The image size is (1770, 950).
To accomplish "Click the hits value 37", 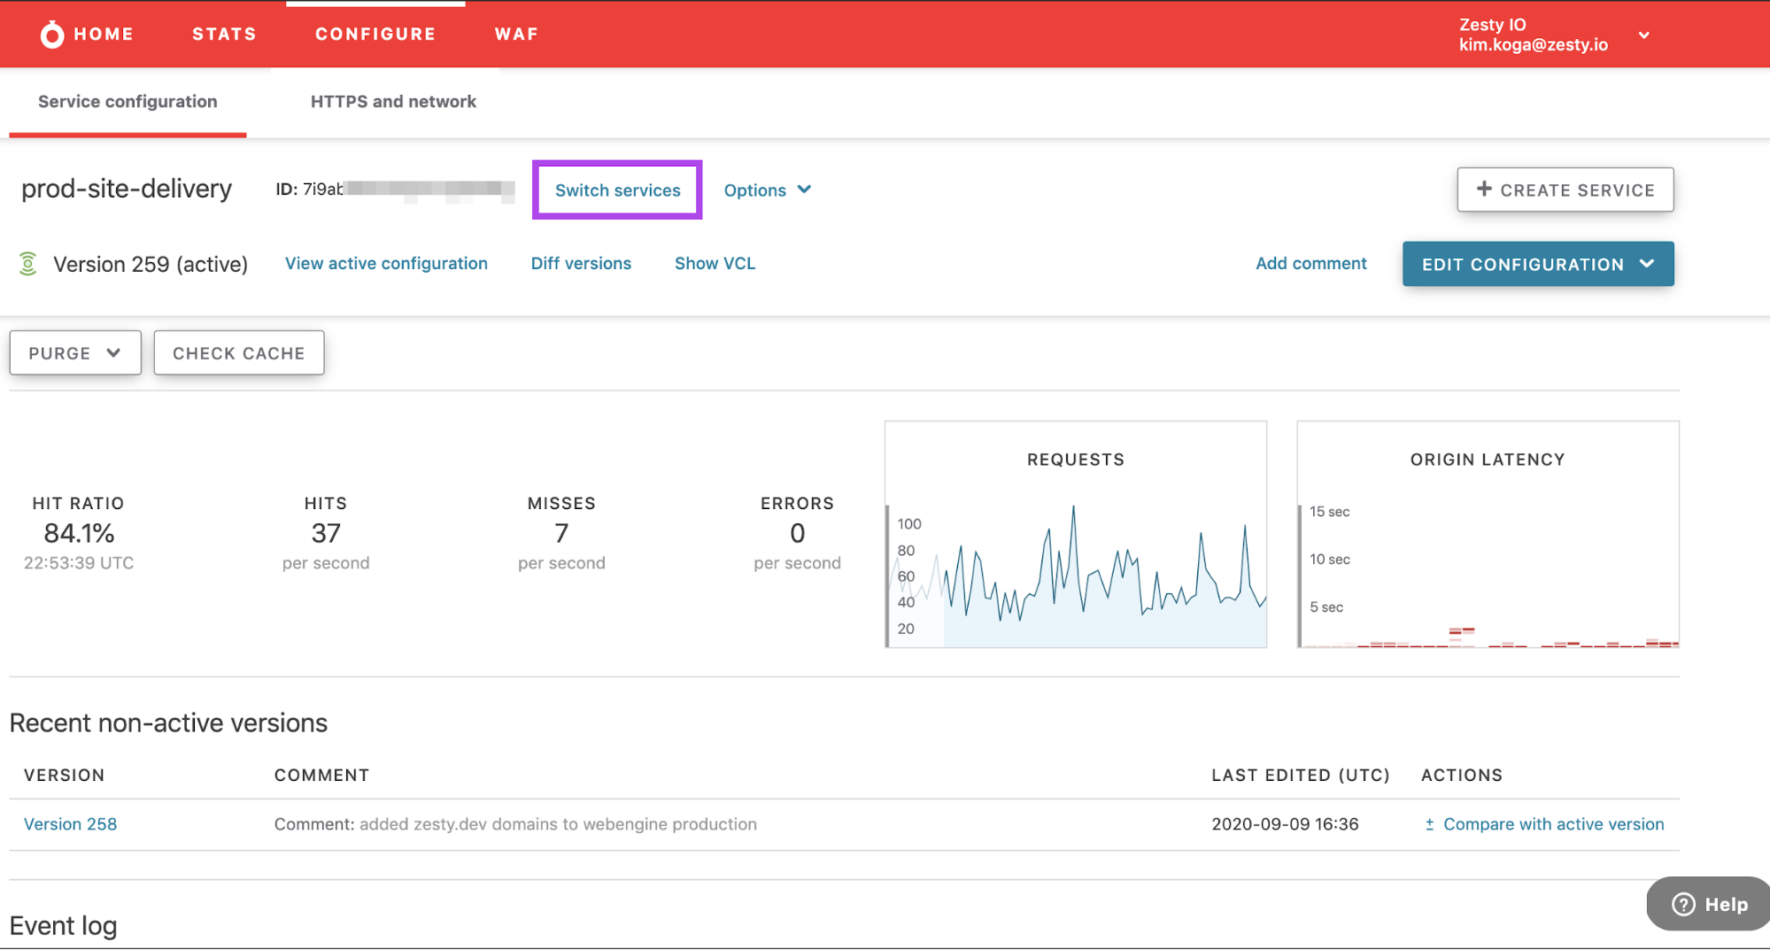I will coord(326,533).
